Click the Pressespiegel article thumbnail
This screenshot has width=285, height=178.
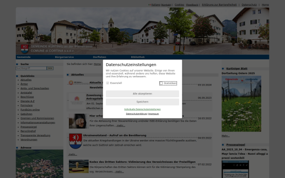(x=235, y=169)
